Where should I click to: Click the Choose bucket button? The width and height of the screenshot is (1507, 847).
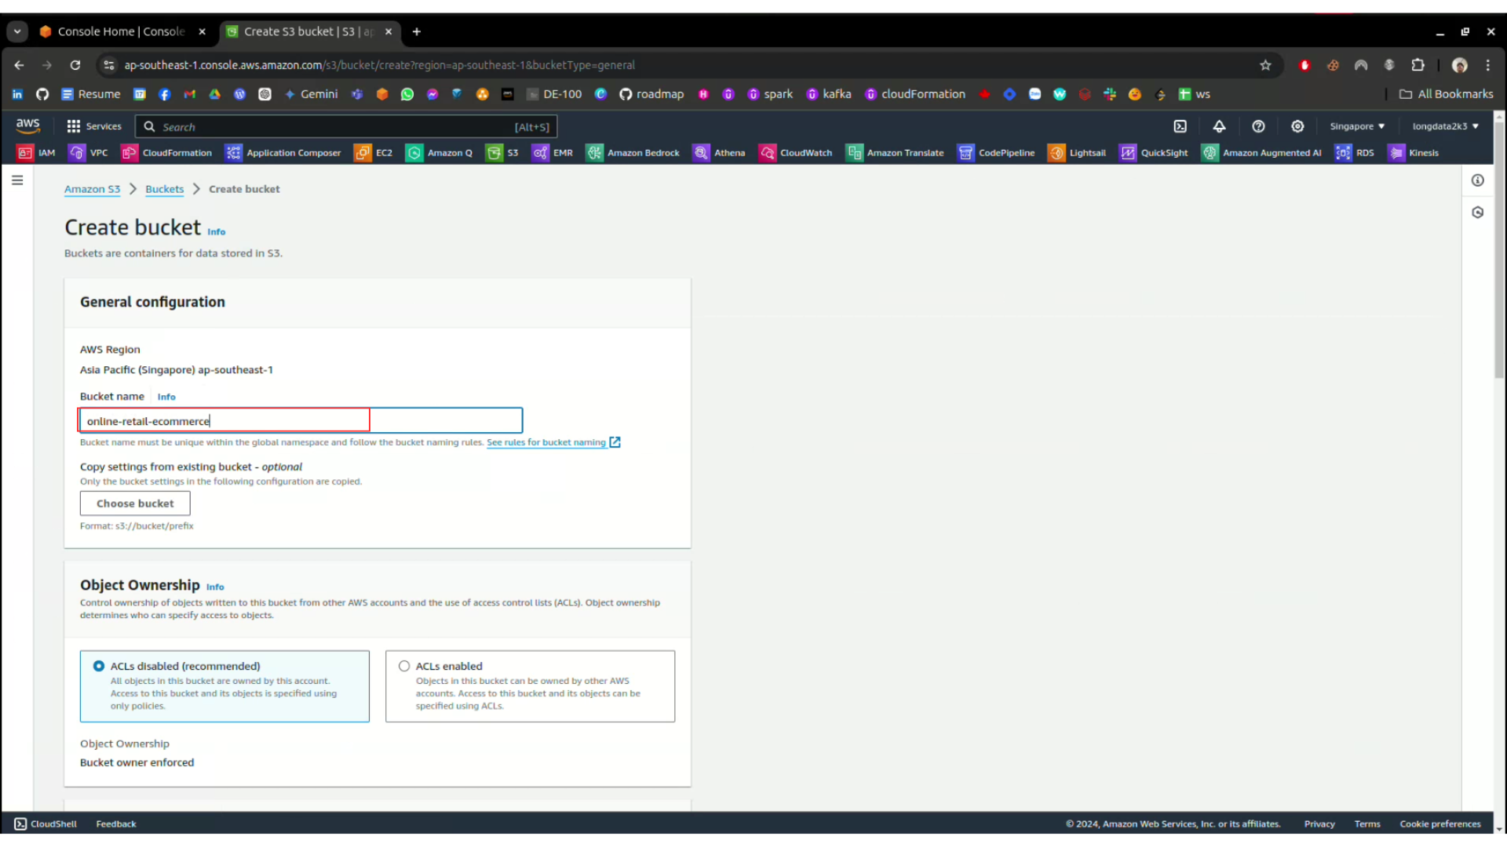[x=135, y=503]
